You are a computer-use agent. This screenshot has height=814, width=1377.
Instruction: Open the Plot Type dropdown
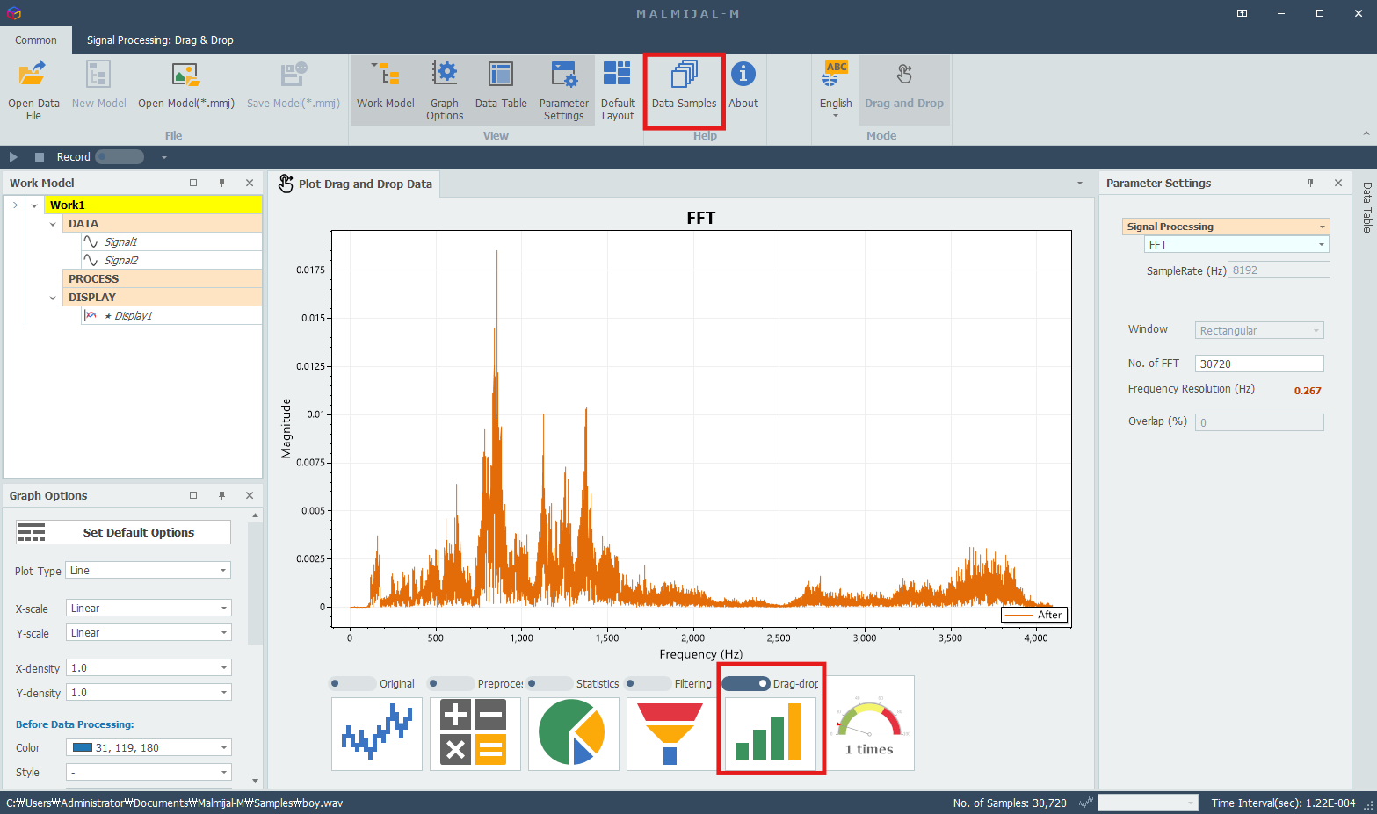click(x=149, y=571)
